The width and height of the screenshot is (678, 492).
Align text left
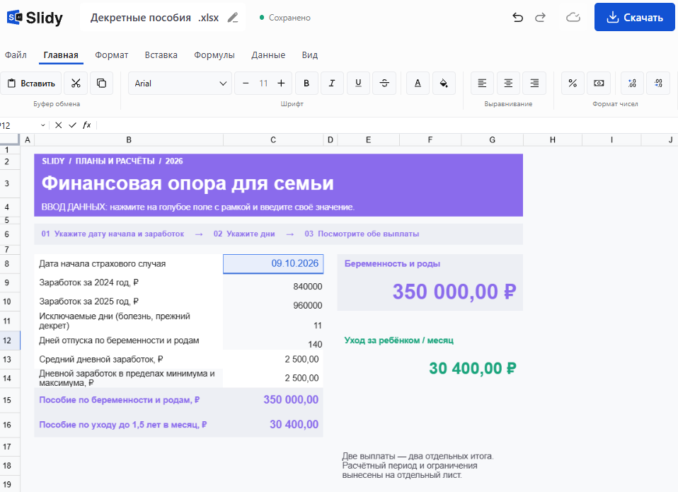click(482, 84)
